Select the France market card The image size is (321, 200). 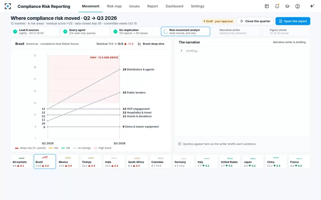point(299,161)
